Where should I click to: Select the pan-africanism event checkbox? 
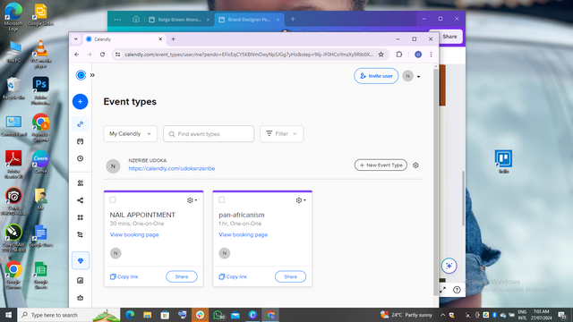click(x=222, y=199)
